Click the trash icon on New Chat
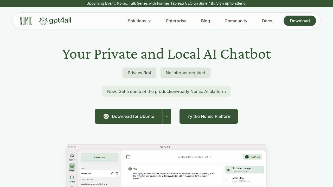The width and height of the screenshot is (333, 187). pyautogui.click(x=117, y=173)
